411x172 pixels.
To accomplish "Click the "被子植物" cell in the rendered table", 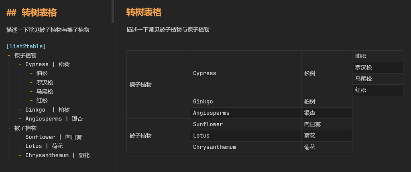I will tap(140, 136).
